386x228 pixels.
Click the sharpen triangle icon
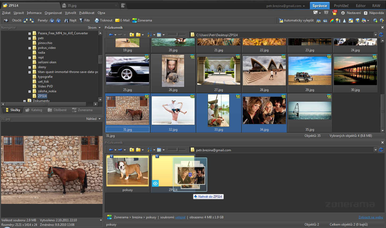pyautogui.click(x=344, y=20)
